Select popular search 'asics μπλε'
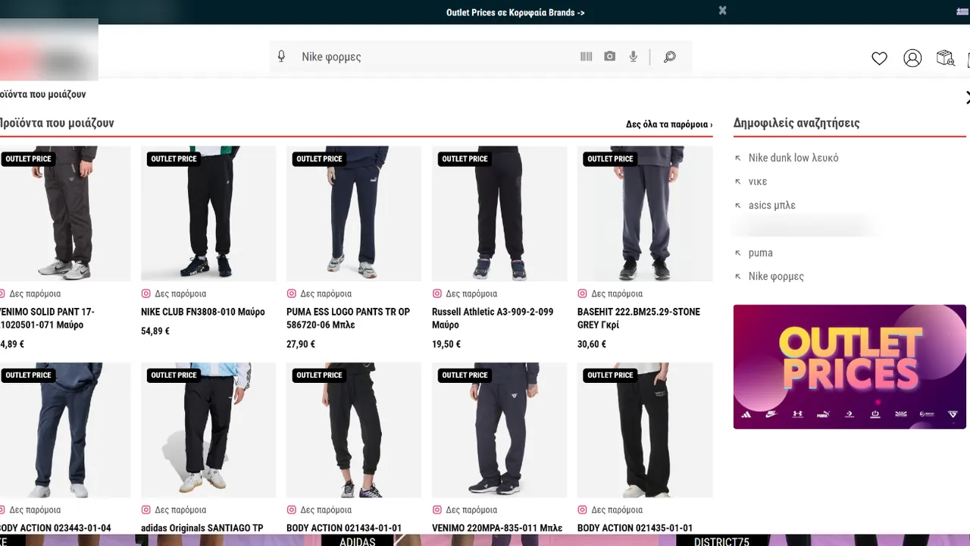The width and height of the screenshot is (970, 546). click(772, 206)
